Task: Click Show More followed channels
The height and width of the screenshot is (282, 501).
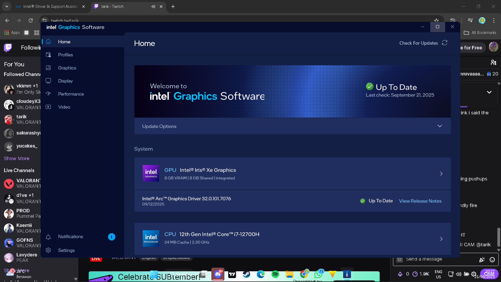Action: click(16, 158)
